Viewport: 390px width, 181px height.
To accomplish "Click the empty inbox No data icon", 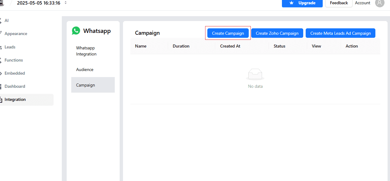I will tap(255, 74).
